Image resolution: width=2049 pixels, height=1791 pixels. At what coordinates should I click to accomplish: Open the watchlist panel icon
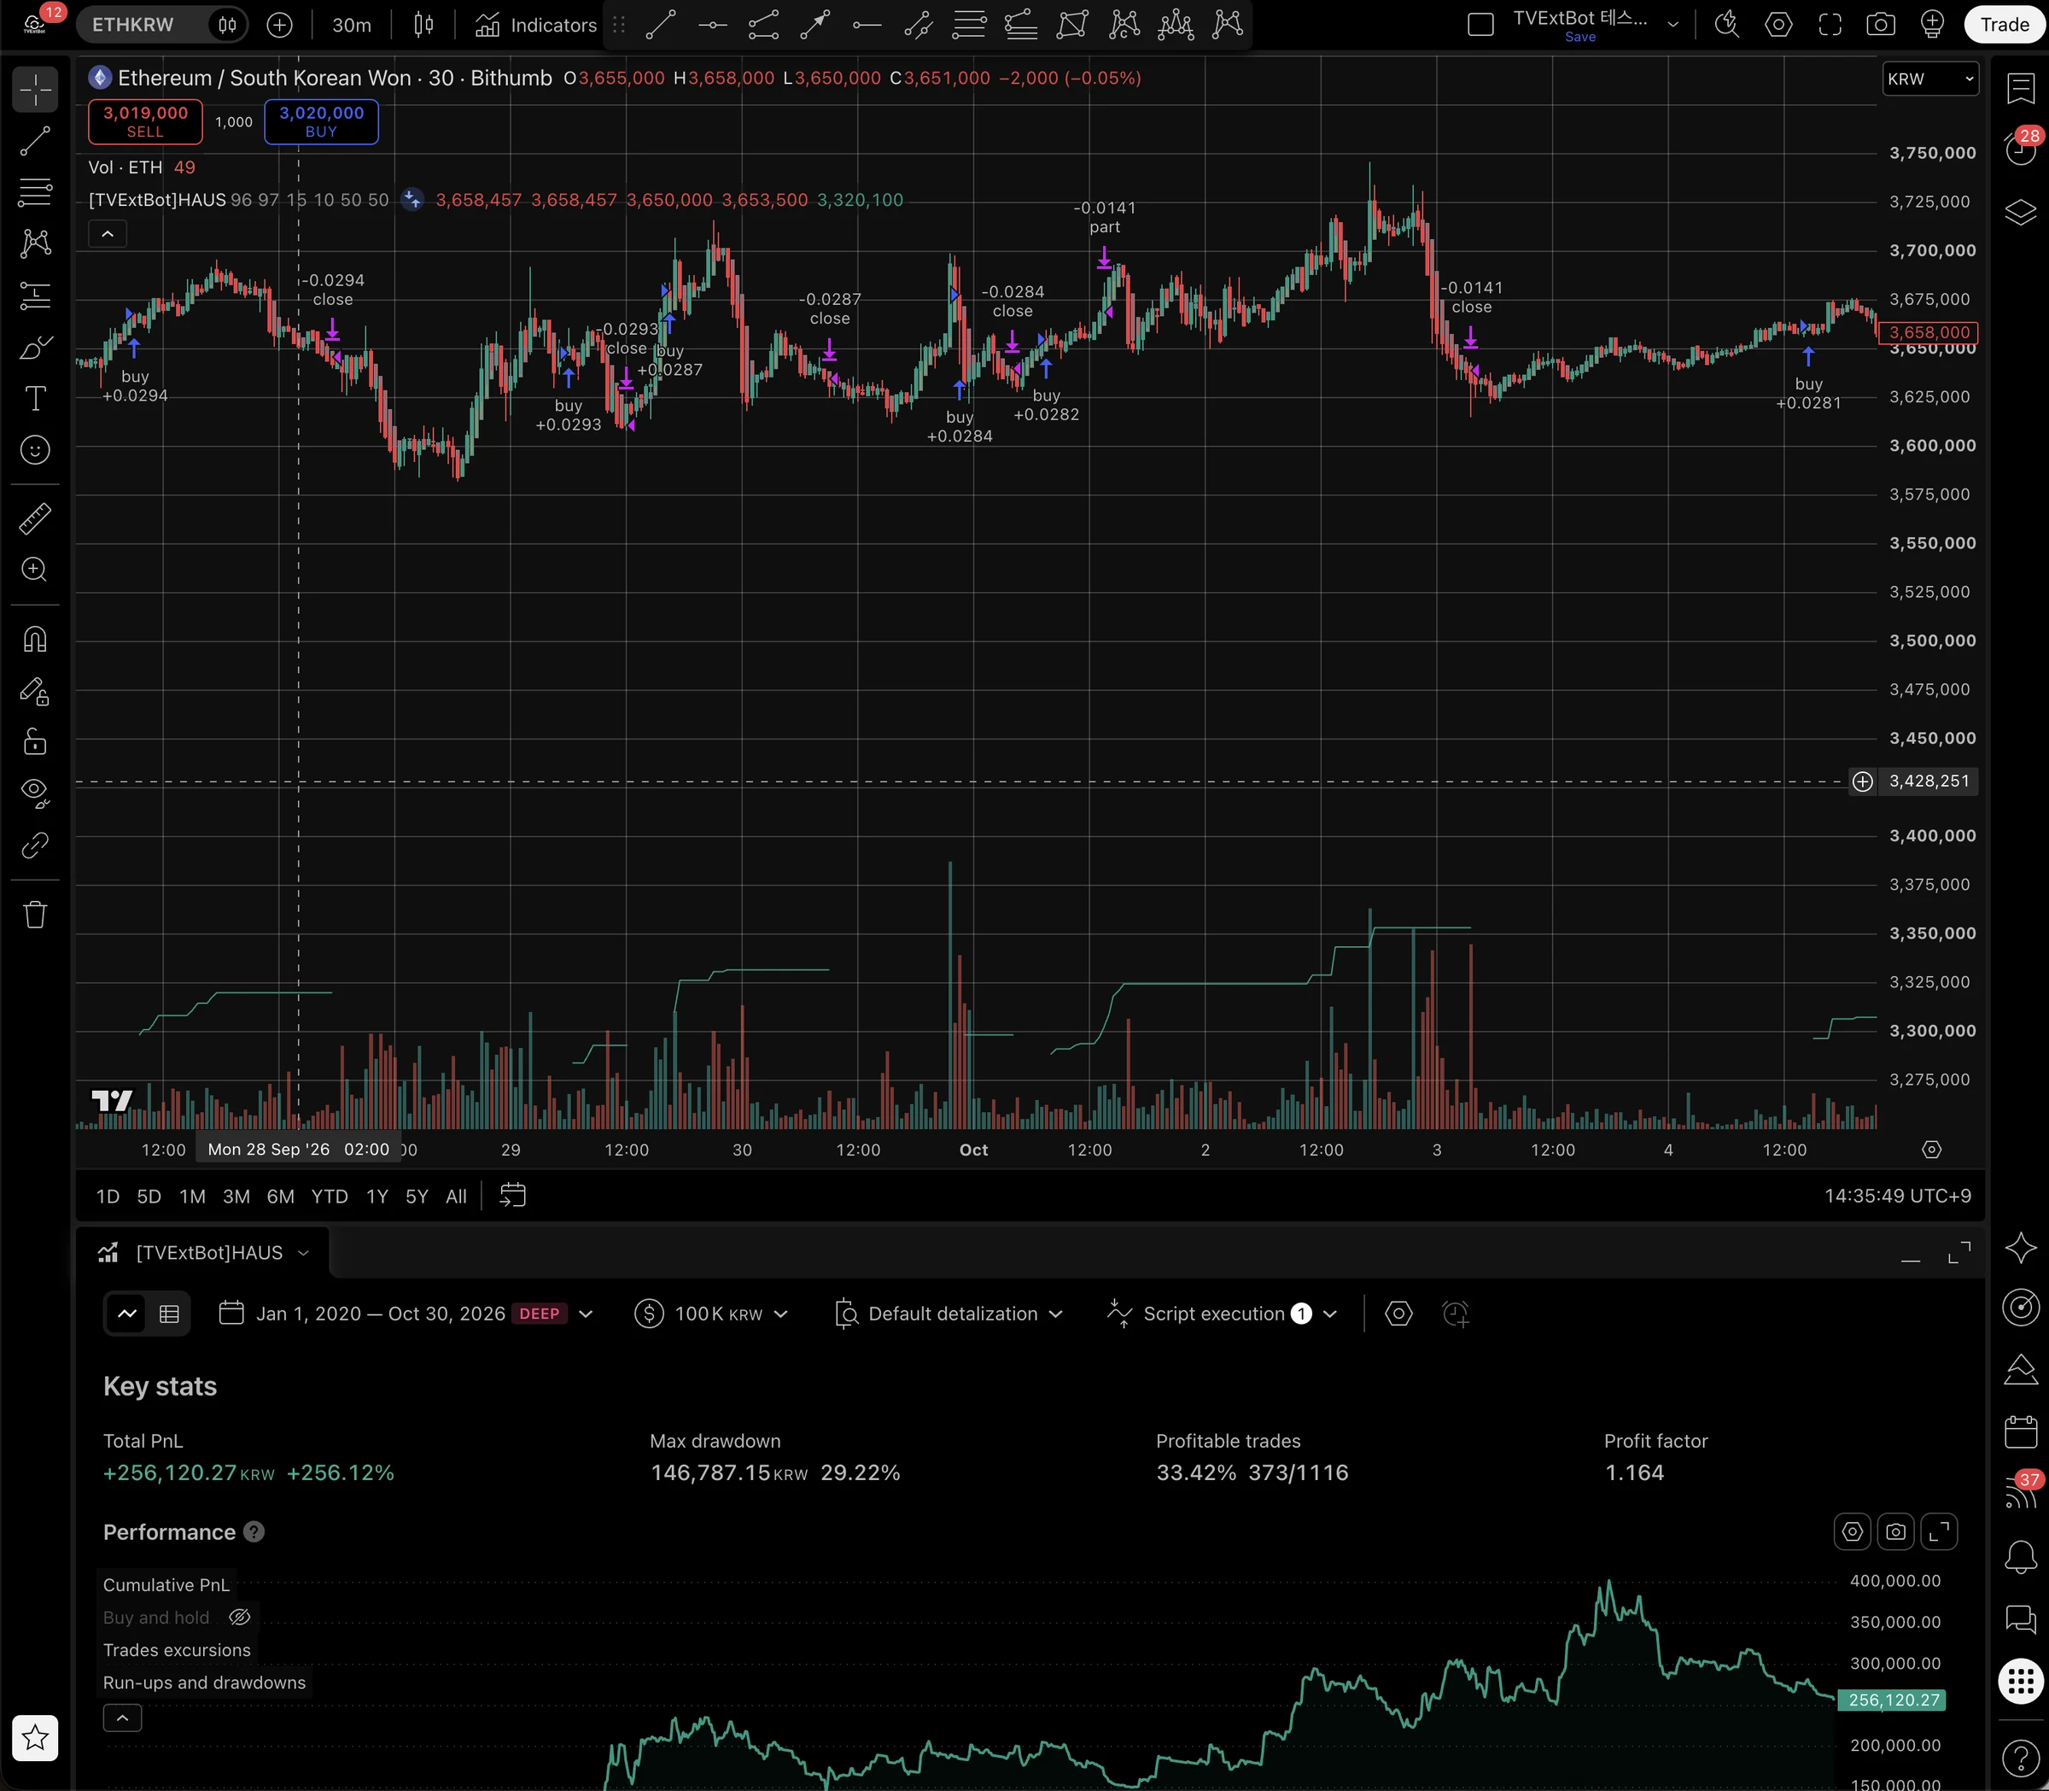2020,89
